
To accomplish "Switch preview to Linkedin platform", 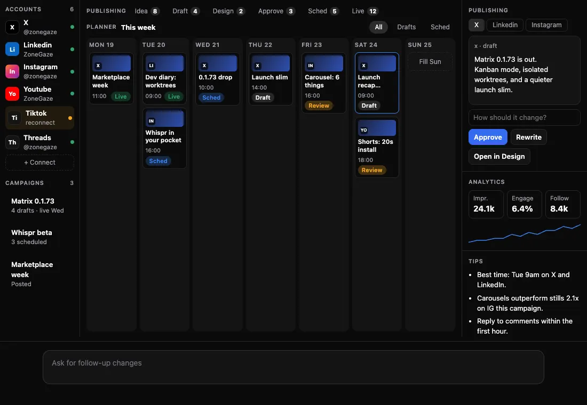I will pyautogui.click(x=505, y=25).
